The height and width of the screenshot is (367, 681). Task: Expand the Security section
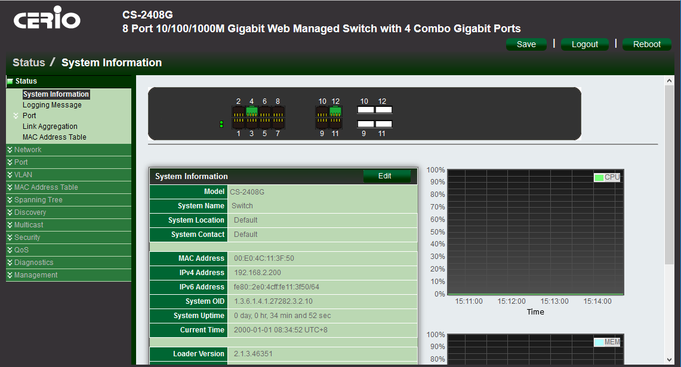point(69,238)
